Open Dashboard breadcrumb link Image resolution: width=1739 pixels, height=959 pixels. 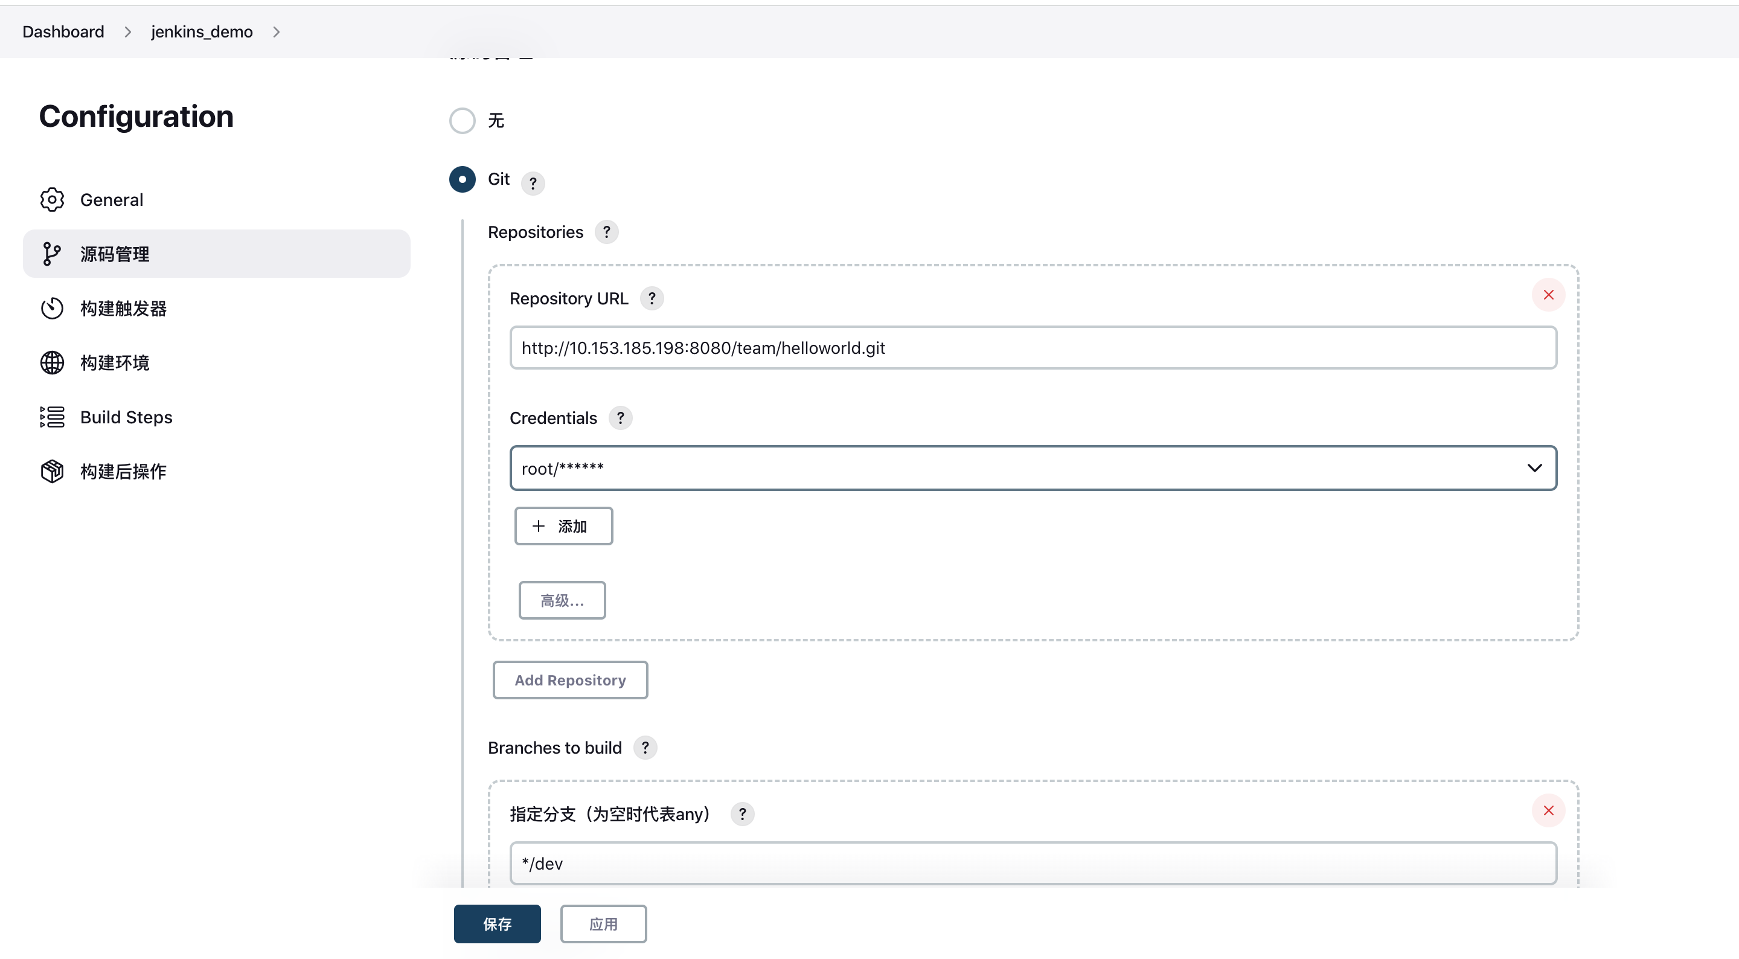(63, 32)
